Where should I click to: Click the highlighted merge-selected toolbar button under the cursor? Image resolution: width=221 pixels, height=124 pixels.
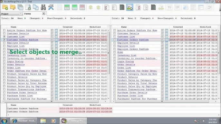point(130,7)
